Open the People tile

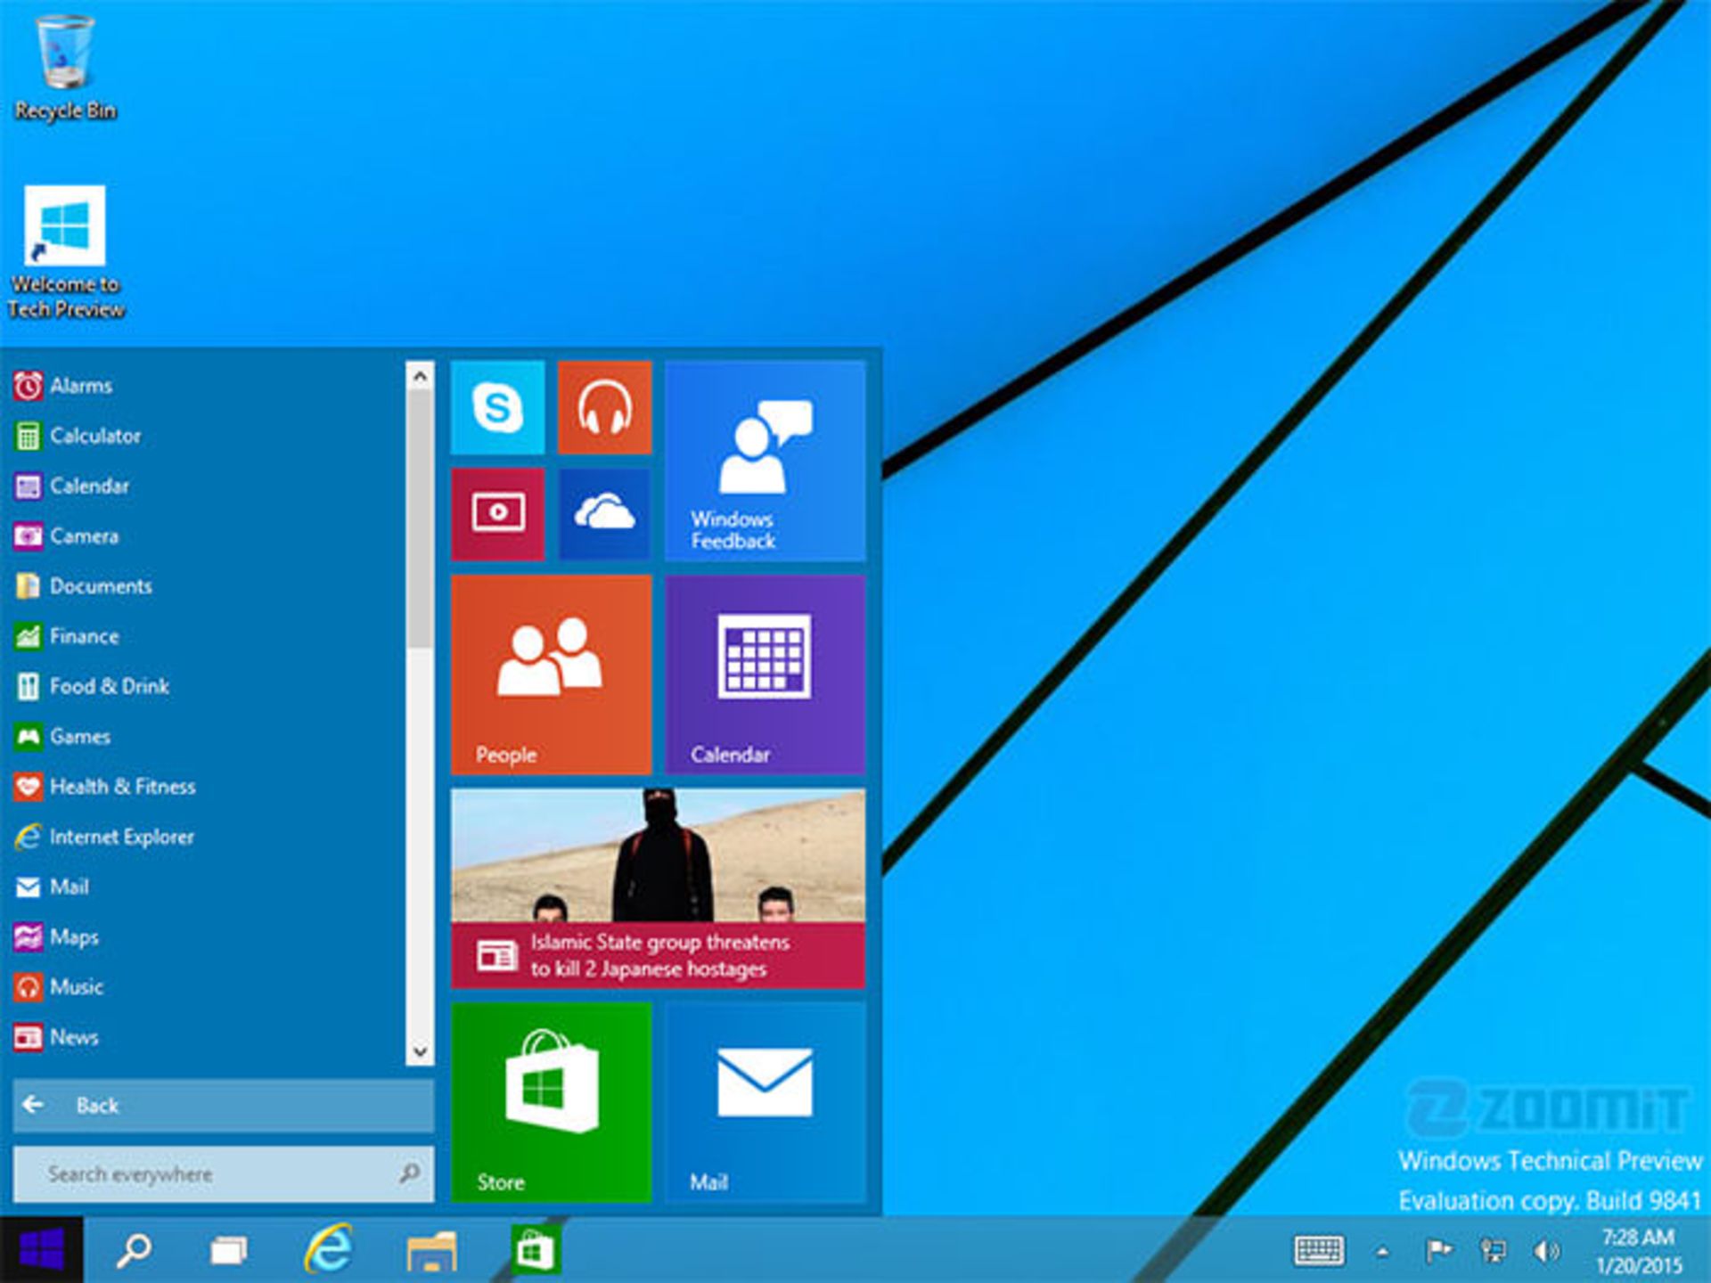click(x=551, y=674)
